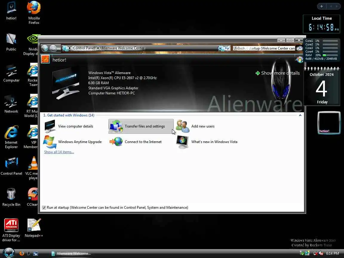
Task: Launch Mozilla Firefox from the desktop
Action: click(x=34, y=13)
